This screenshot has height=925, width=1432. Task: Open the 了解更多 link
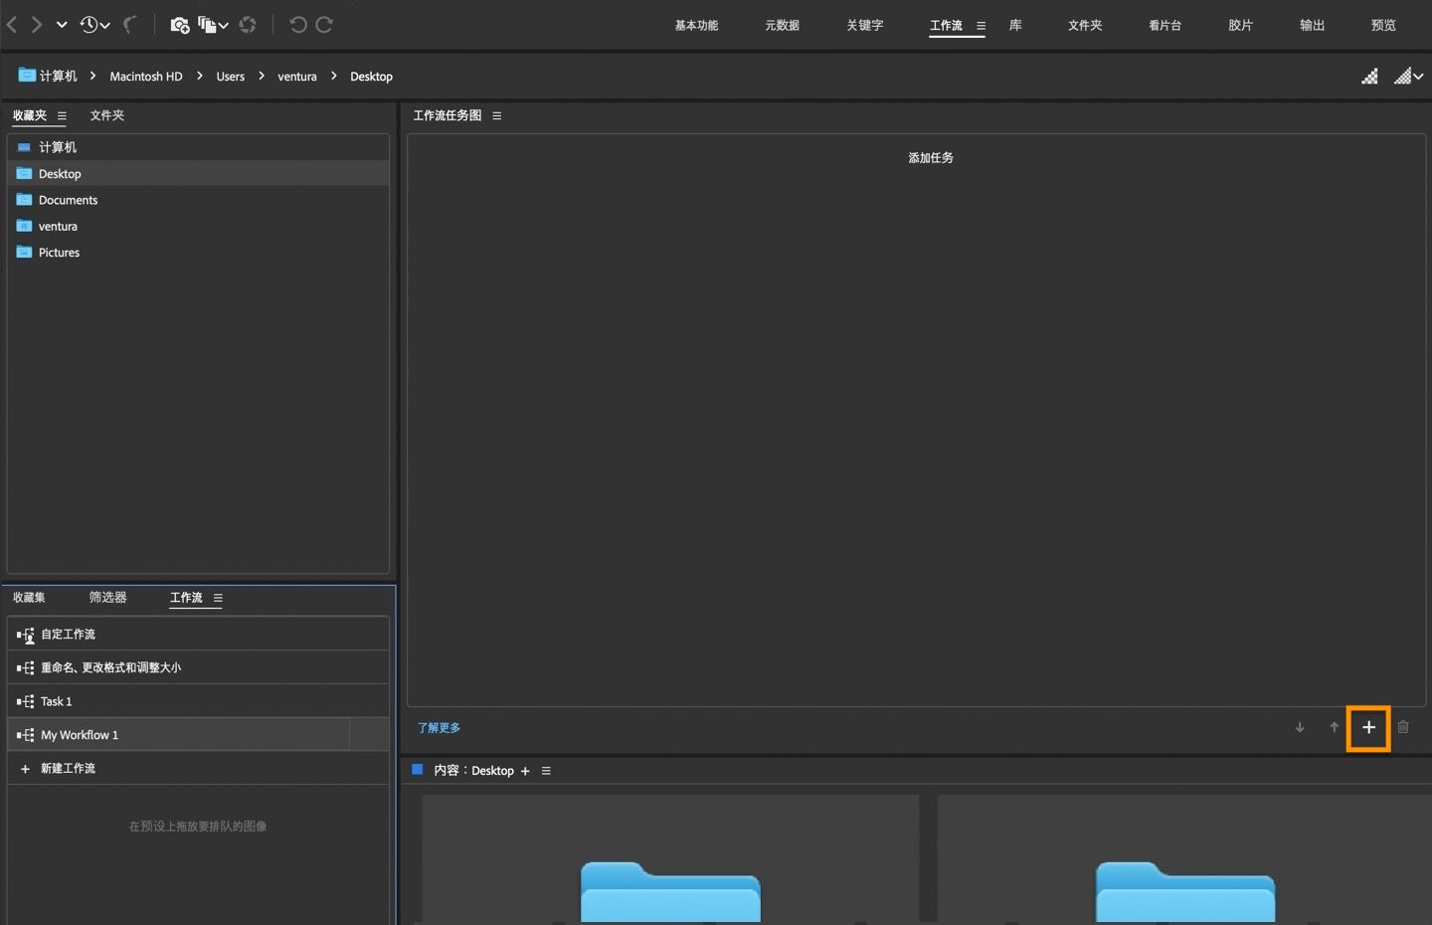tap(439, 728)
